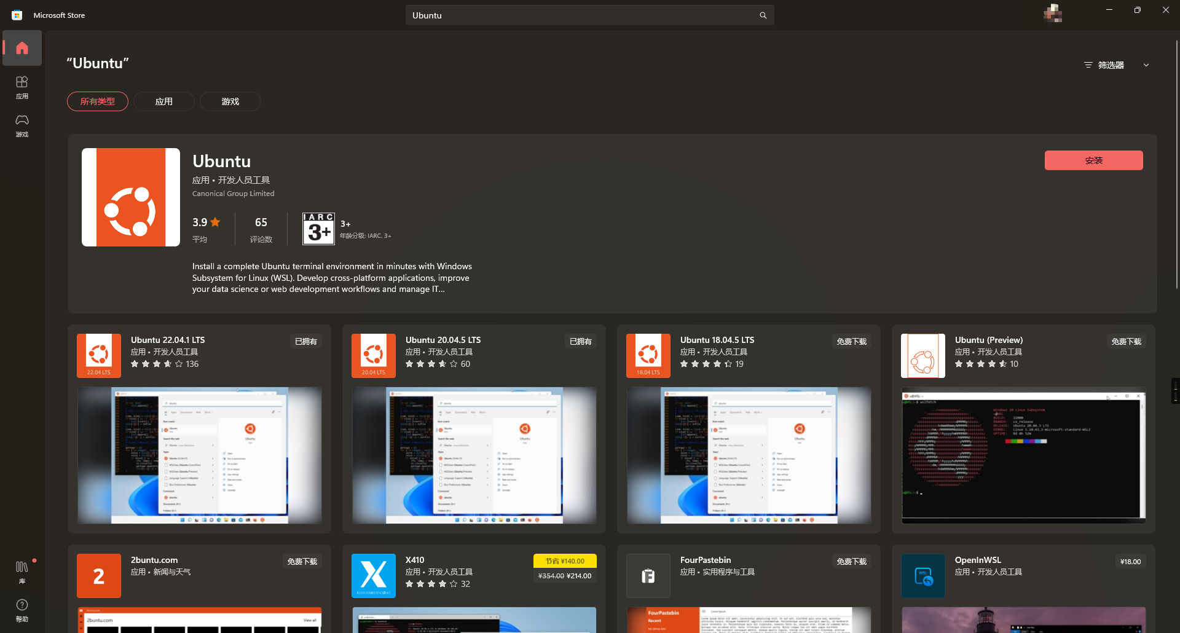Click the 3.9 average rating
Viewport: 1180px width, 633px height.
[x=206, y=222]
